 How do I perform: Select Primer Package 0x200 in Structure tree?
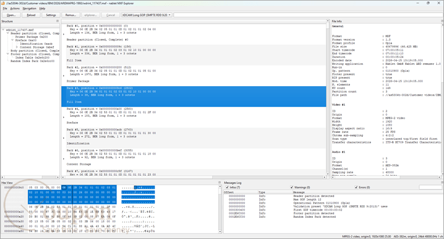tap(31, 37)
